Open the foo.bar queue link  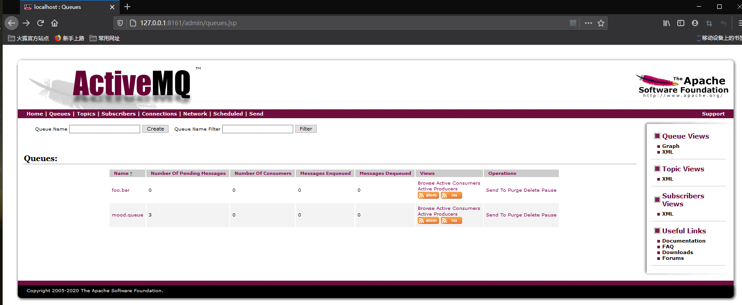coord(121,190)
